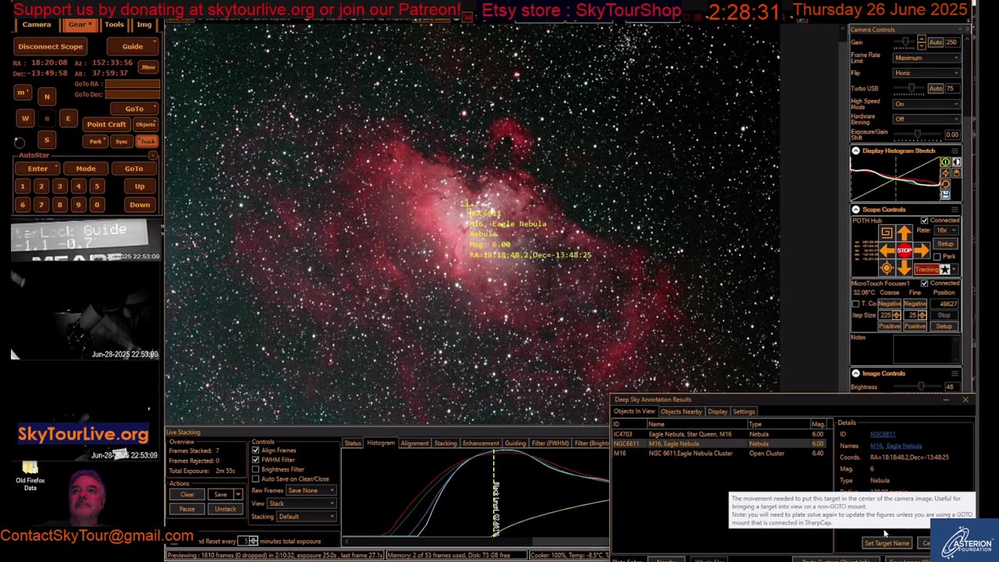Adjust the Gain slider

pyautogui.click(x=905, y=42)
